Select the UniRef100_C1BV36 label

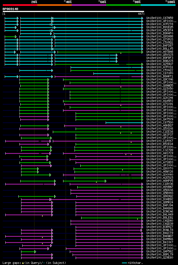coord(160,184)
